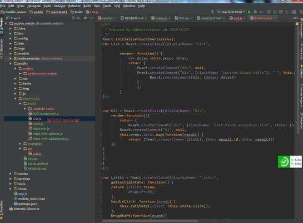Click the Make project icon left of run configuration
The height and width of the screenshot is (223, 303).
click(212, 12)
